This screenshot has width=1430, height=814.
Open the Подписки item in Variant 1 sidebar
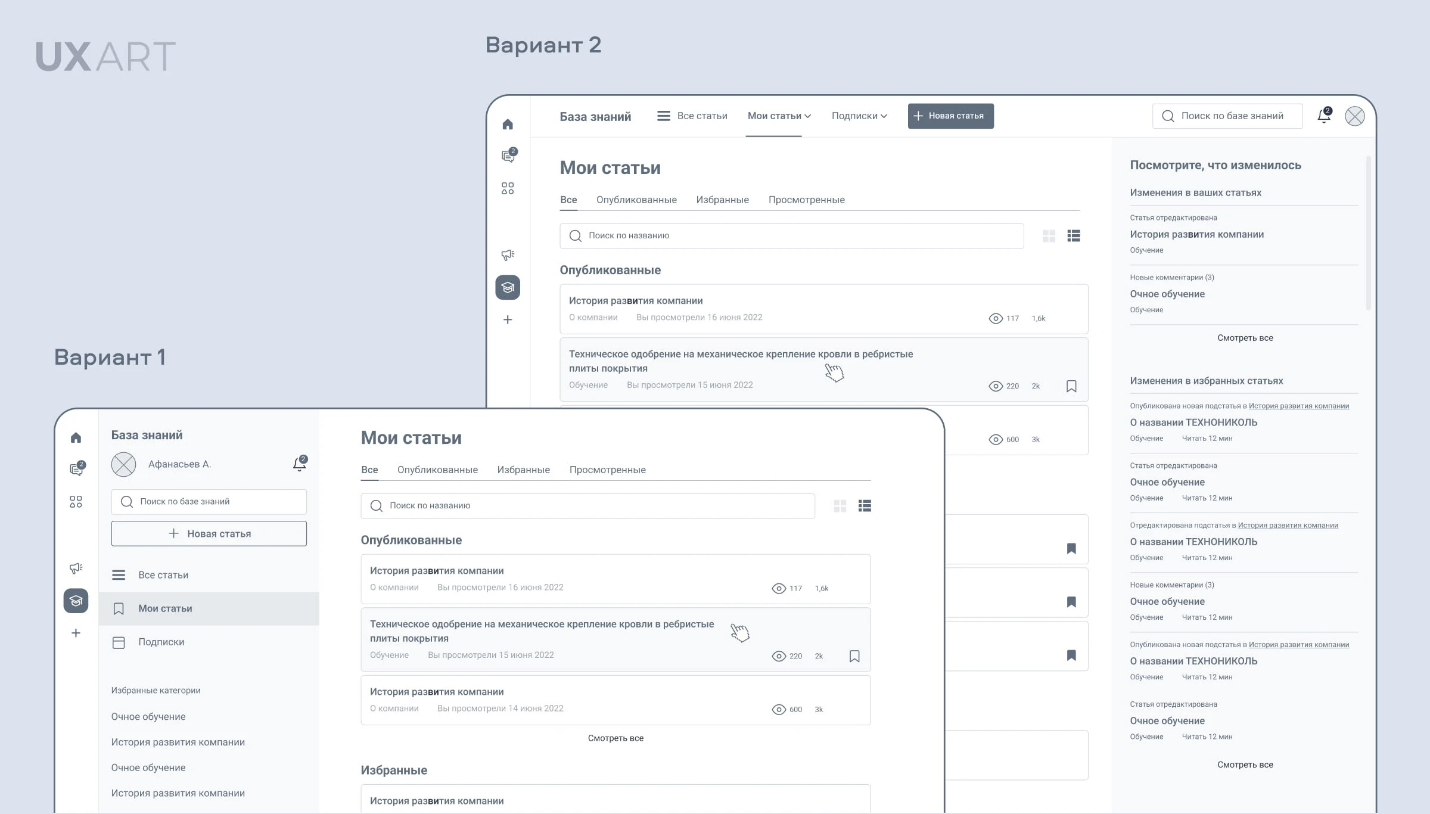tap(161, 642)
